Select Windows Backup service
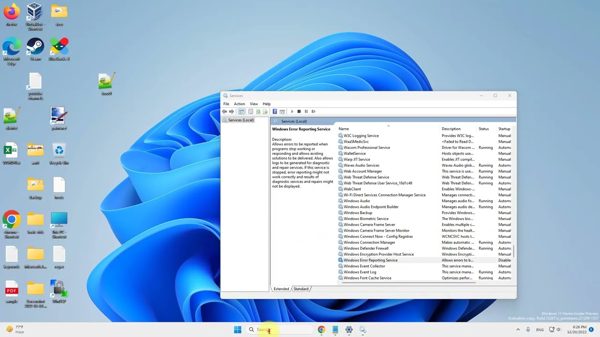 pos(425,213)
